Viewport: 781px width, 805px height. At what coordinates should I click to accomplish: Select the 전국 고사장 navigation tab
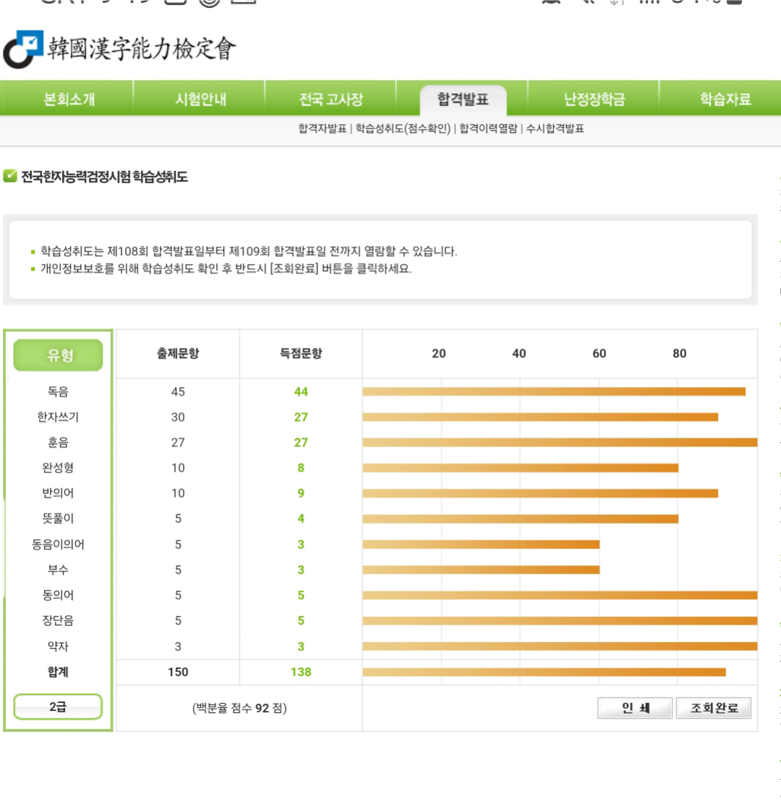click(331, 99)
